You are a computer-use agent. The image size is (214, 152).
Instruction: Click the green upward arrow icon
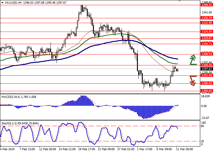(x=193, y=60)
